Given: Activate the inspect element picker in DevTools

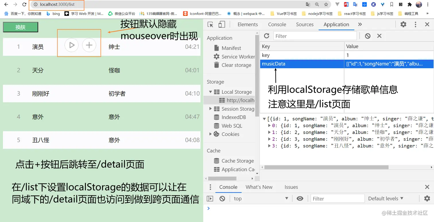Looking at the screenshot, I should click(210, 25).
